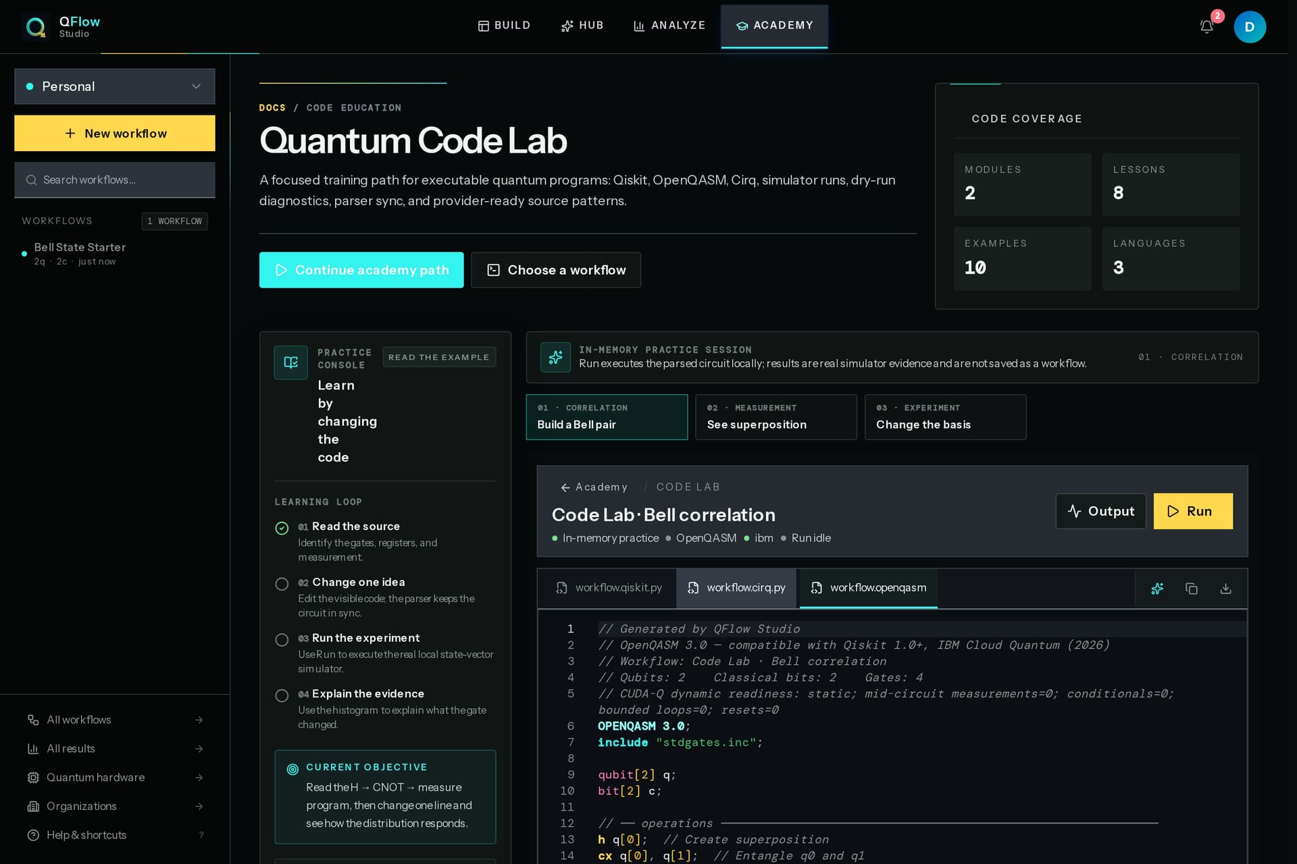Click the Help & shortcuts question icon
1297x864 pixels.
point(33,835)
